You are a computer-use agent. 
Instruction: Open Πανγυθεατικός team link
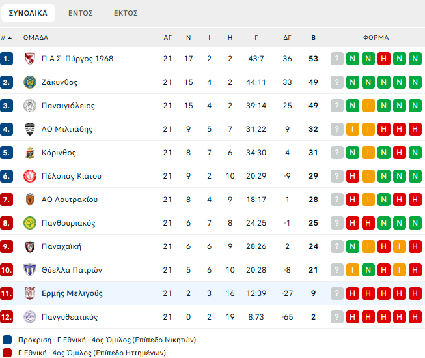(69, 317)
